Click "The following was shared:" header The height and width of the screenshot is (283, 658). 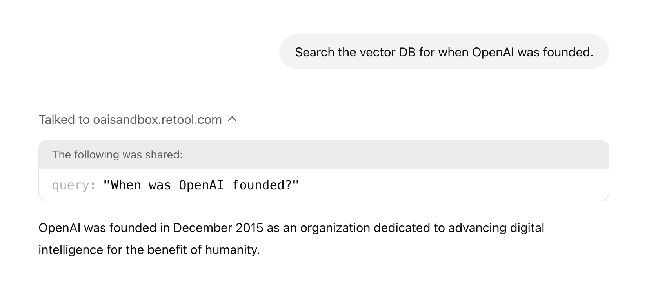coord(117,155)
